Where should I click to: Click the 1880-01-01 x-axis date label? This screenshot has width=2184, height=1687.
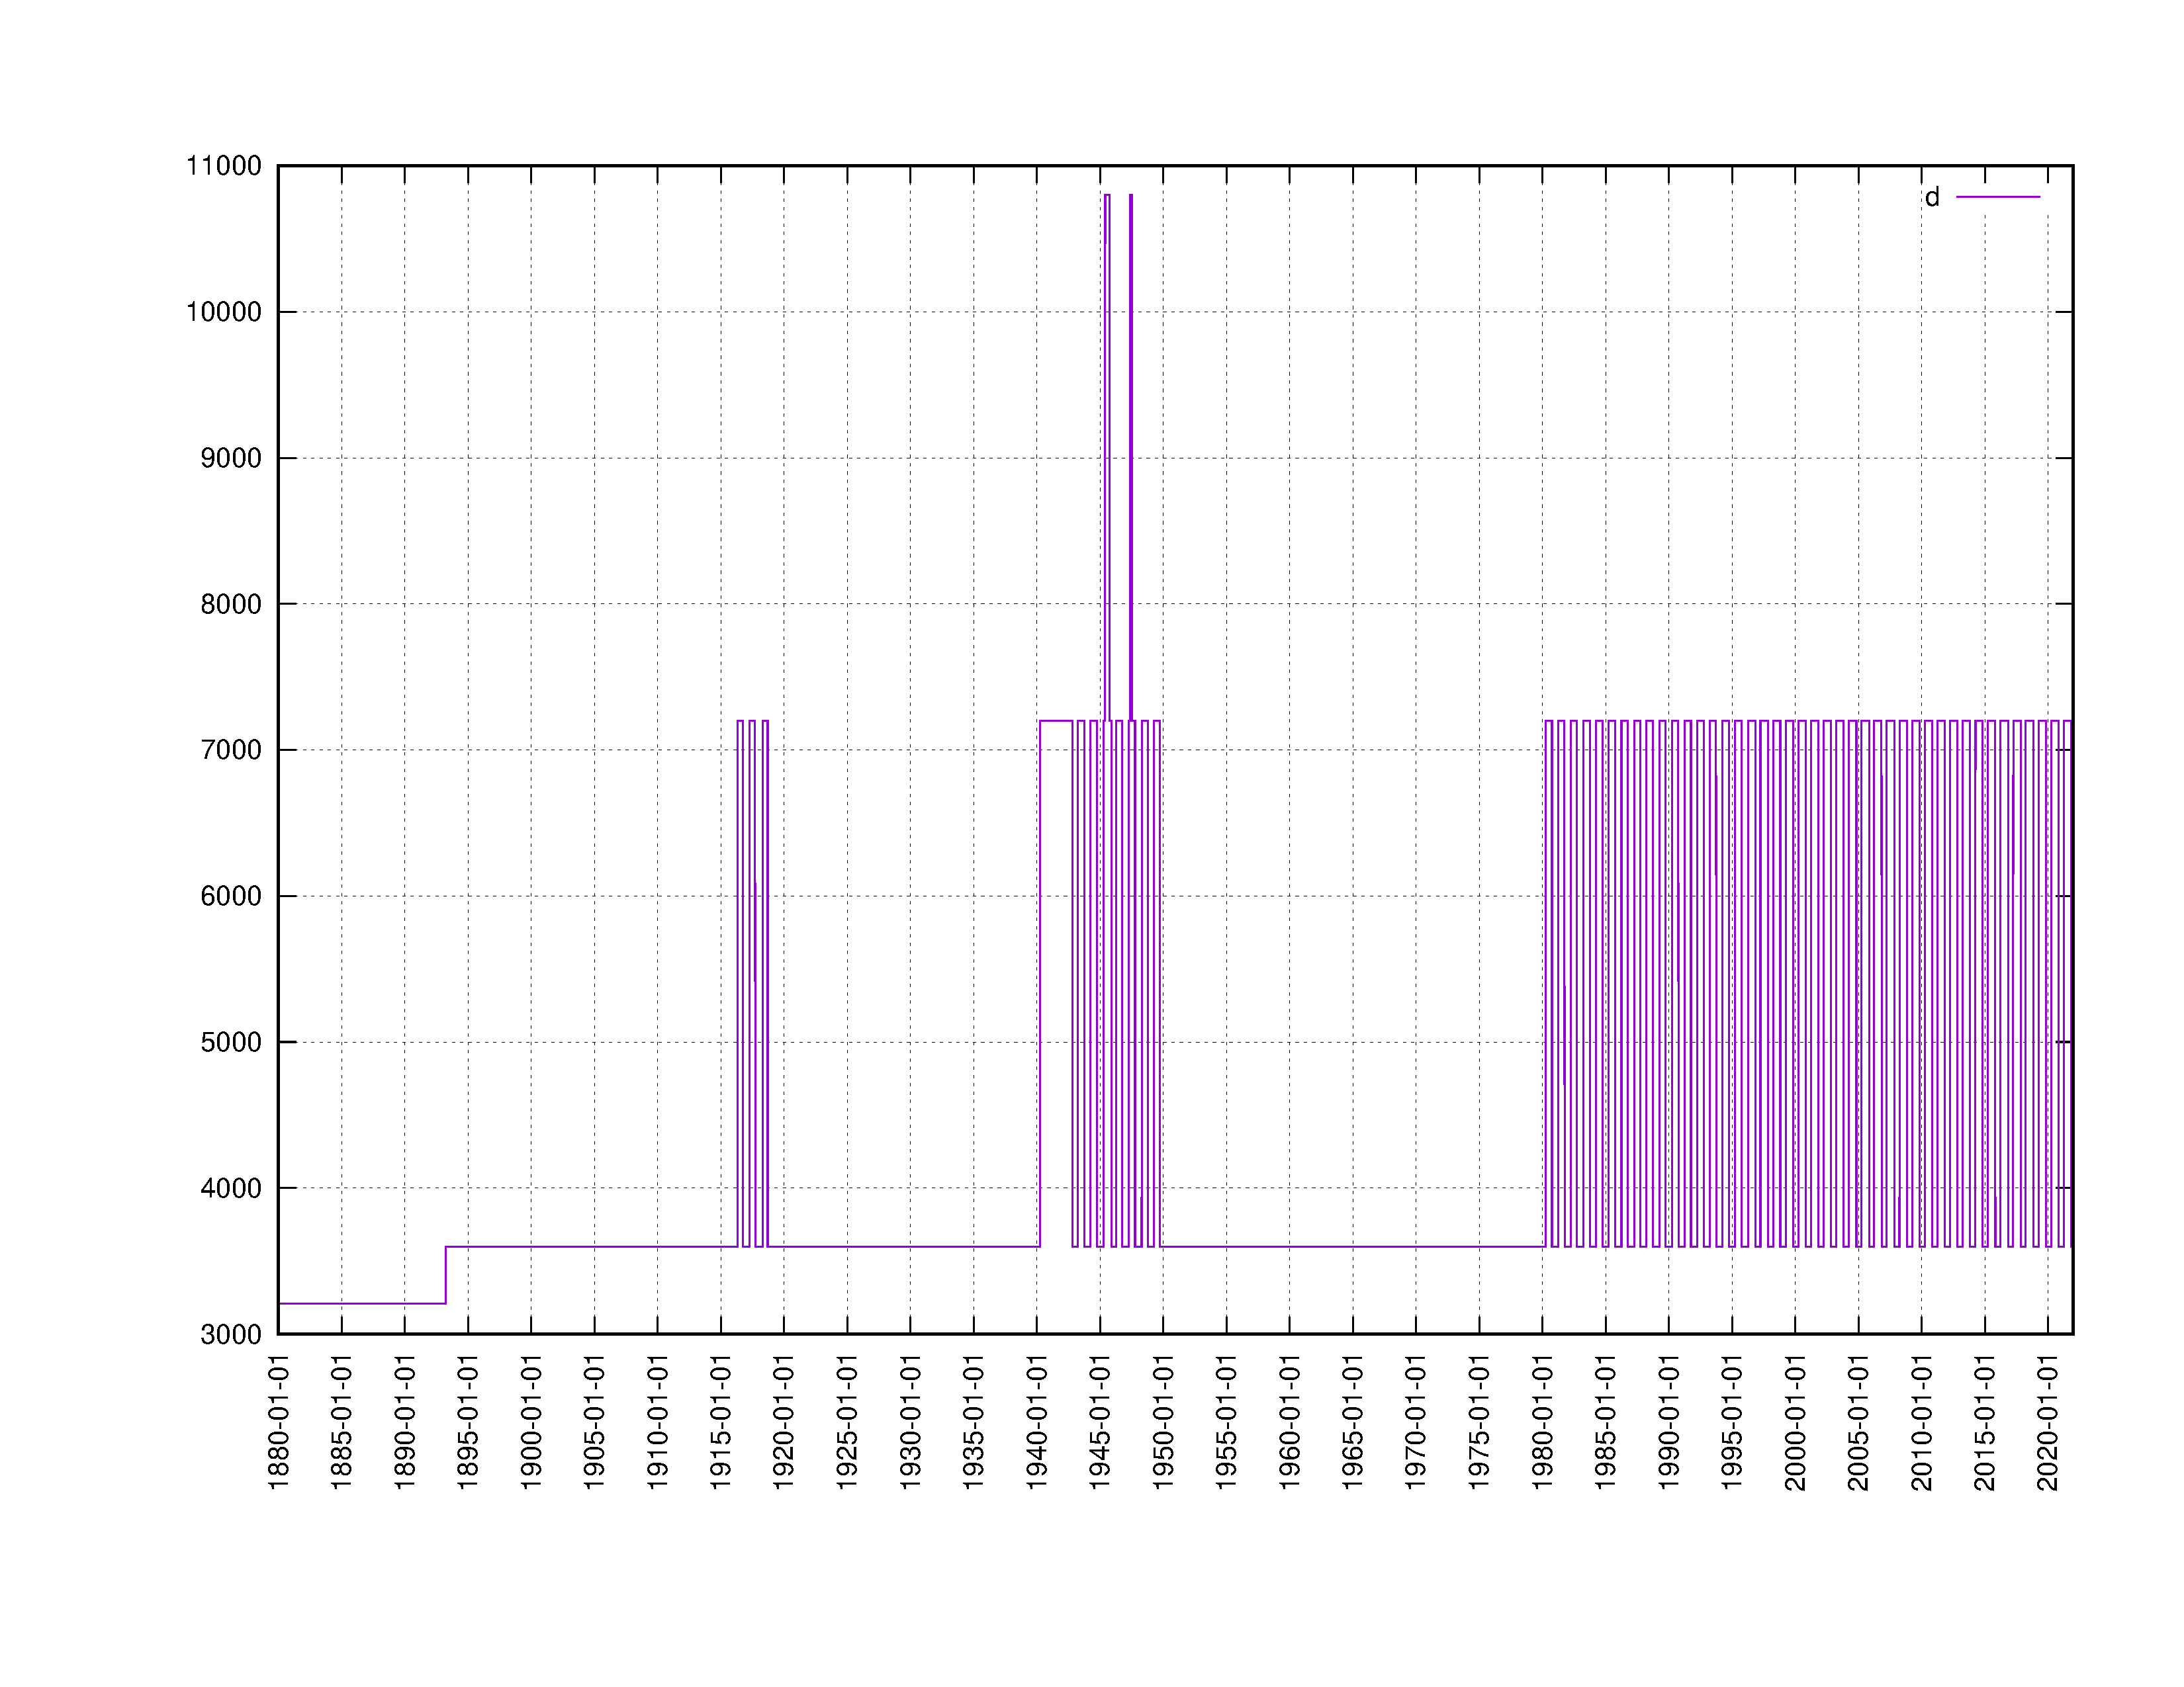coord(279,1422)
